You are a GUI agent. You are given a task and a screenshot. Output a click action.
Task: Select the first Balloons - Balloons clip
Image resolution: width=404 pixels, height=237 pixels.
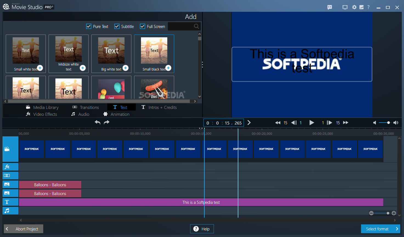50,185
